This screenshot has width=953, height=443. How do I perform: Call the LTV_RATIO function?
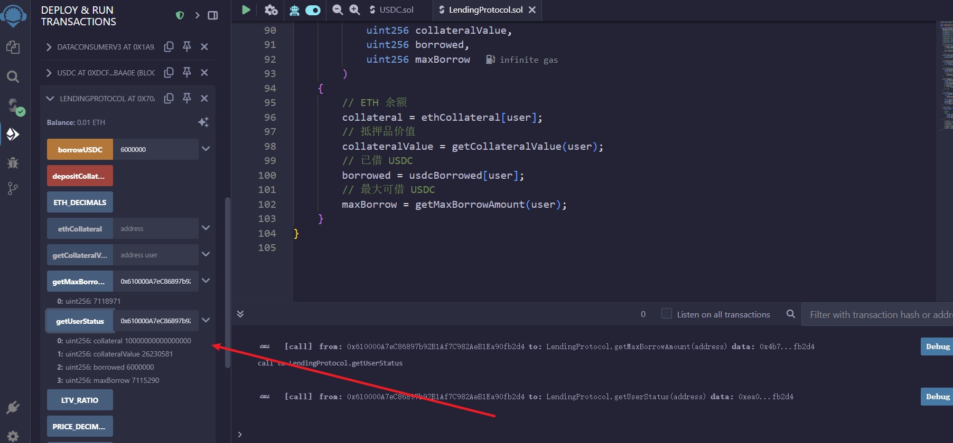tap(80, 400)
